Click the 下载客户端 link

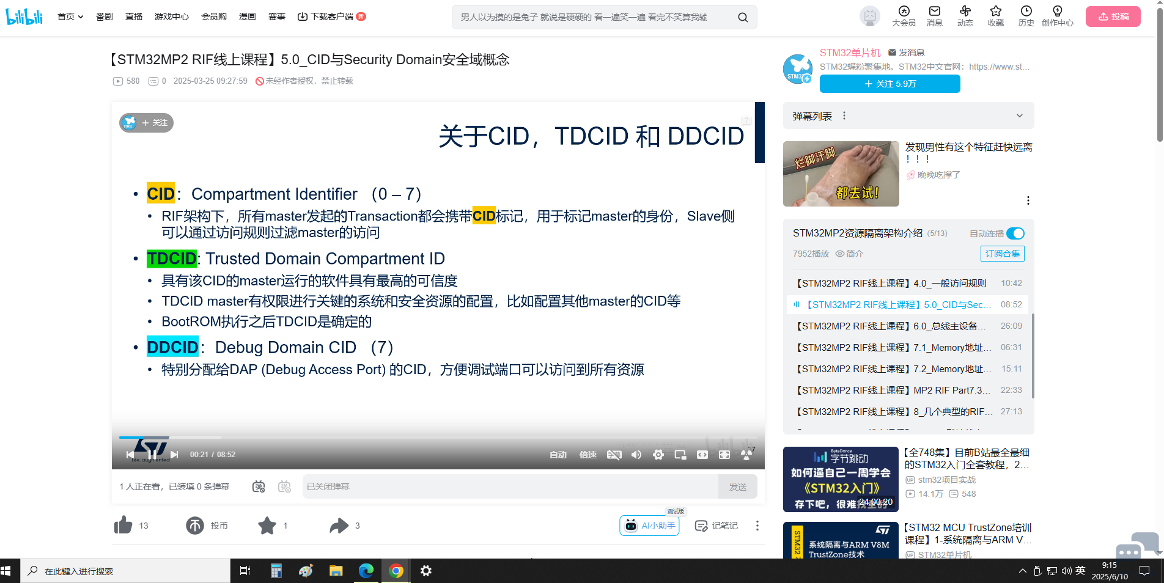point(331,16)
